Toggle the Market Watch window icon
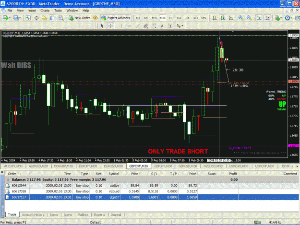The height and width of the screenshot is (225, 300). tap(28, 18)
